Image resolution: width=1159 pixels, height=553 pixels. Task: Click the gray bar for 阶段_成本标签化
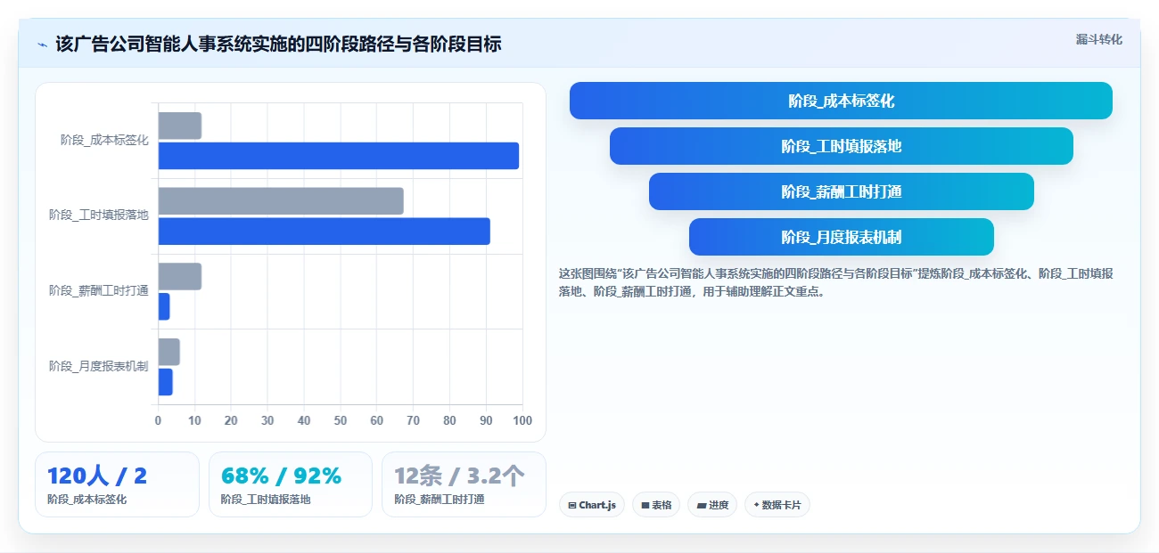[180, 126]
